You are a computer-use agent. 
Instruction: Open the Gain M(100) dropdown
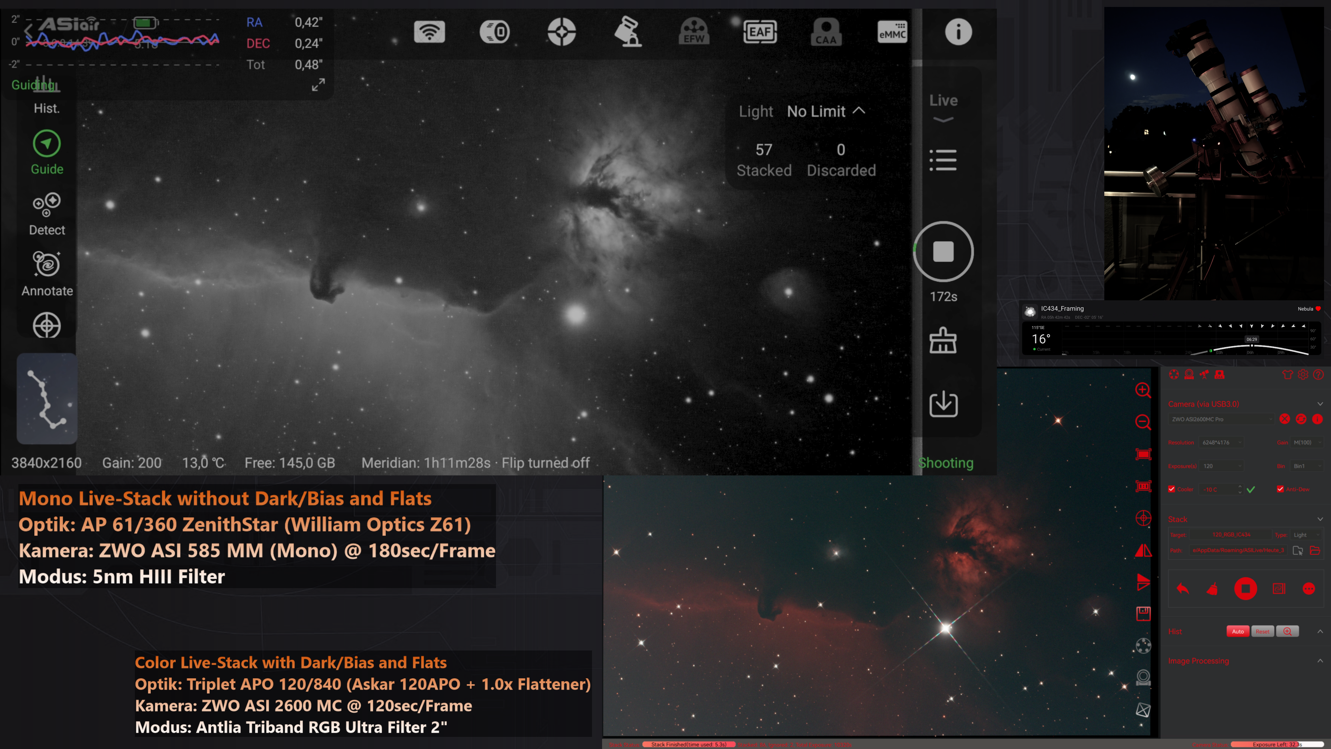1307,442
